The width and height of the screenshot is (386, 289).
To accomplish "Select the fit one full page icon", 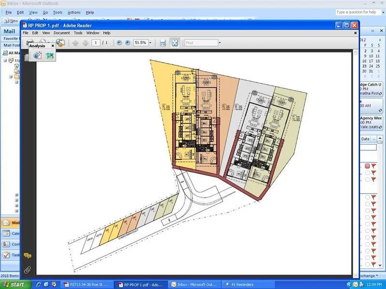I will [x=175, y=43].
